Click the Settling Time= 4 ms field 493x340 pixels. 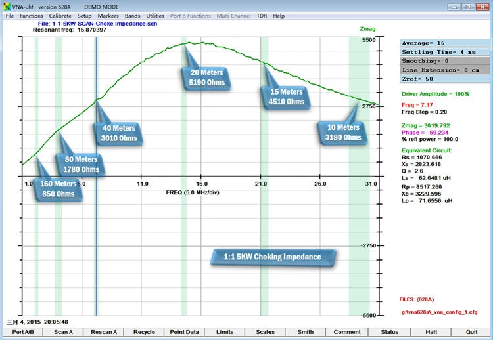point(444,52)
